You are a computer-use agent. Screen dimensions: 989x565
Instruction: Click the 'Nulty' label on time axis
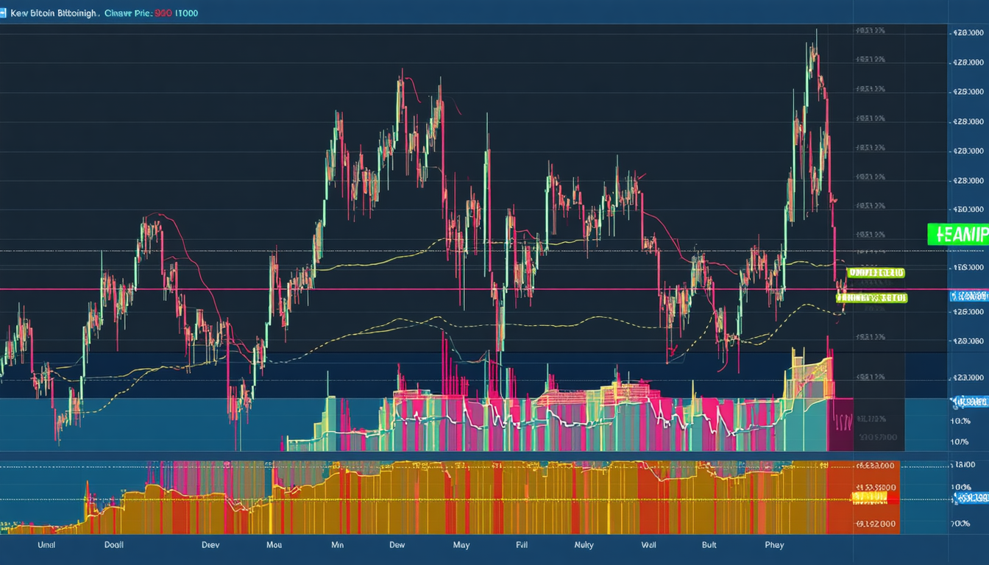[584, 545]
